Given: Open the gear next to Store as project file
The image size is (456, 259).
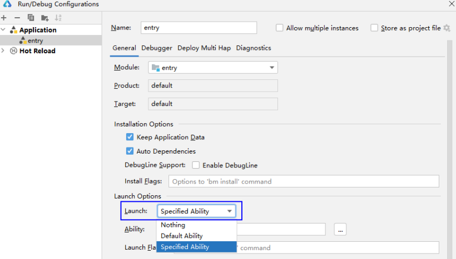Looking at the screenshot, I should [447, 28].
